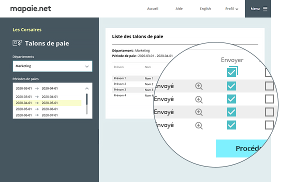Open the Profil dropdown
289x182 pixels.
[231, 8]
